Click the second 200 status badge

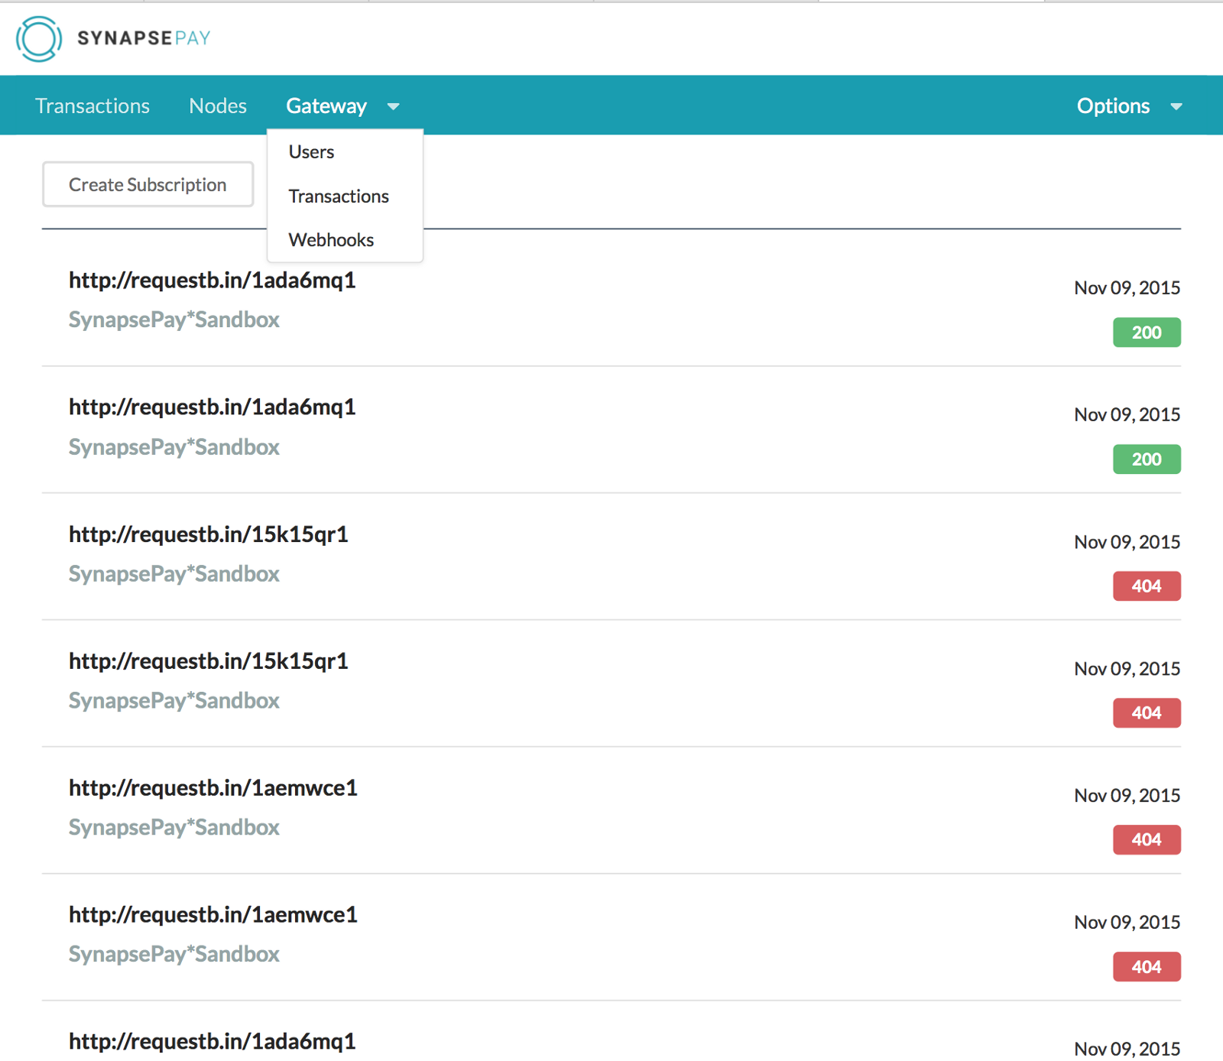[1147, 459]
